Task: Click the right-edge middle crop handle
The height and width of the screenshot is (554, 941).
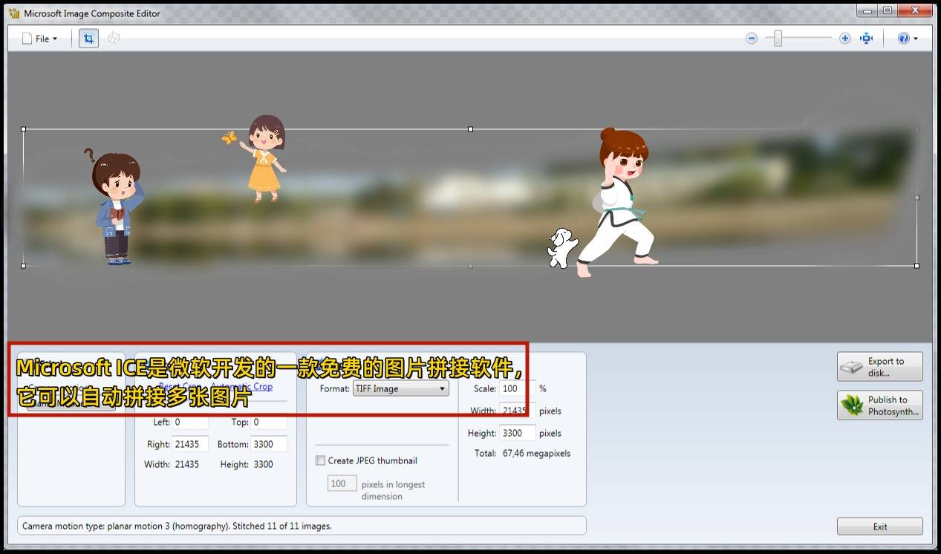Action: [x=917, y=198]
